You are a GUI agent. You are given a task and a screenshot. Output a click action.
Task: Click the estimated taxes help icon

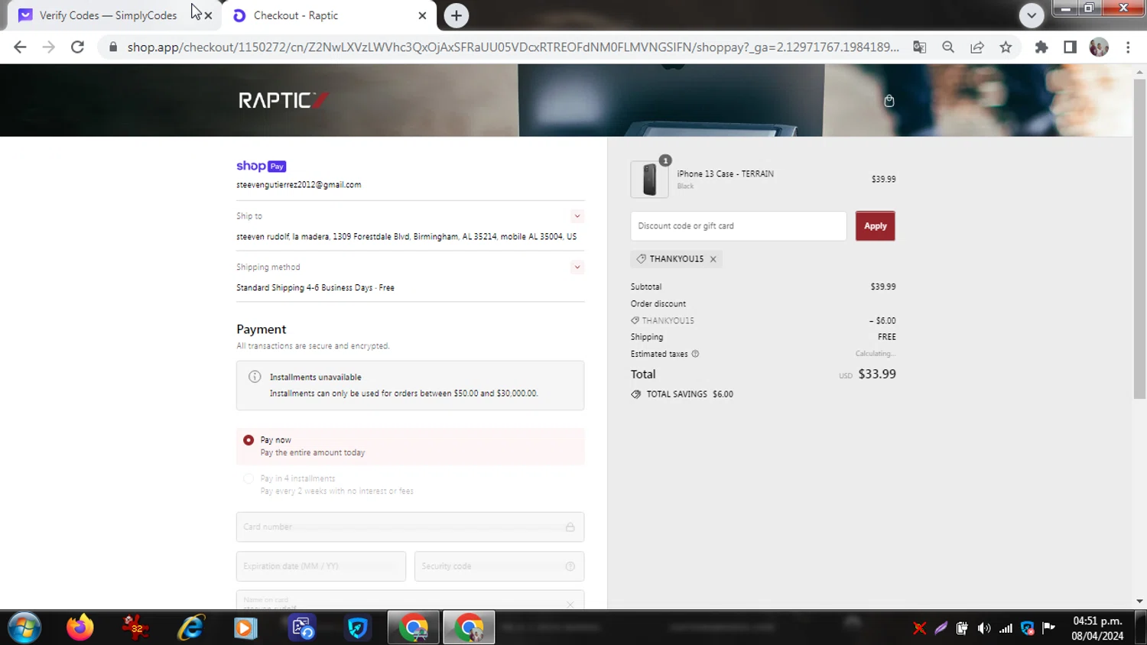click(695, 354)
